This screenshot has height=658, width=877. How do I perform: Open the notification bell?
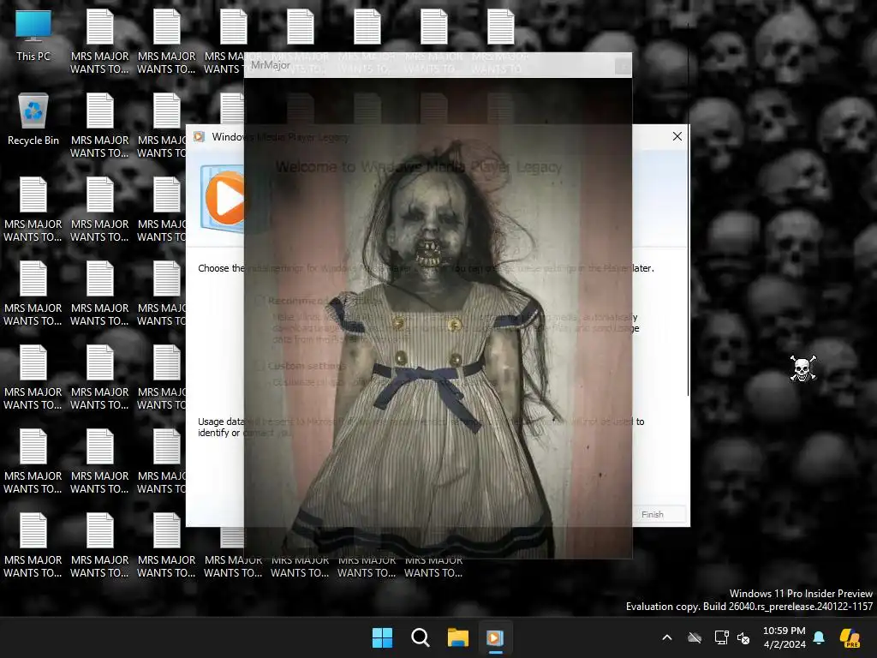coord(819,637)
